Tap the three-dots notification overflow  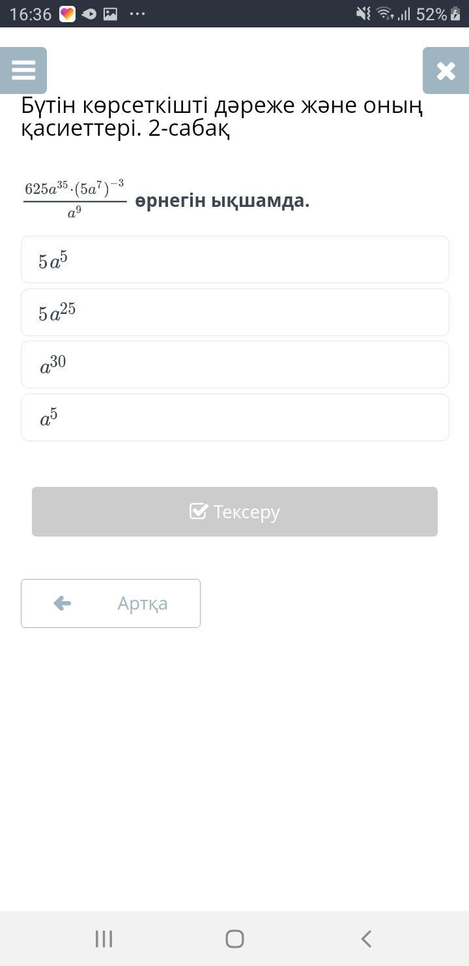pos(137,14)
